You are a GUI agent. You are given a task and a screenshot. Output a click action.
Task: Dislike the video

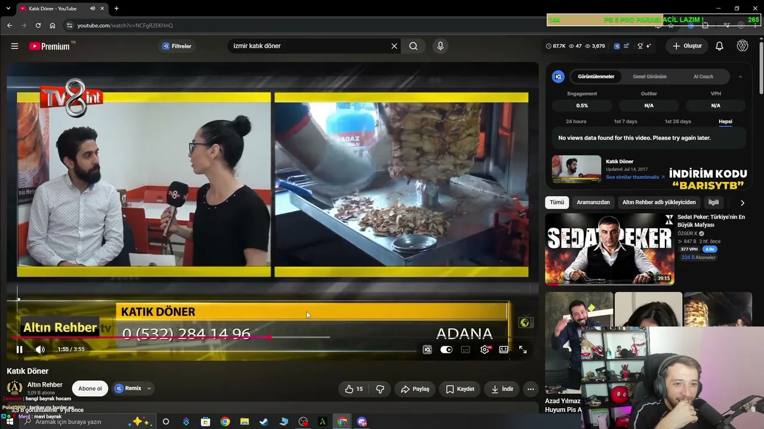(x=380, y=389)
